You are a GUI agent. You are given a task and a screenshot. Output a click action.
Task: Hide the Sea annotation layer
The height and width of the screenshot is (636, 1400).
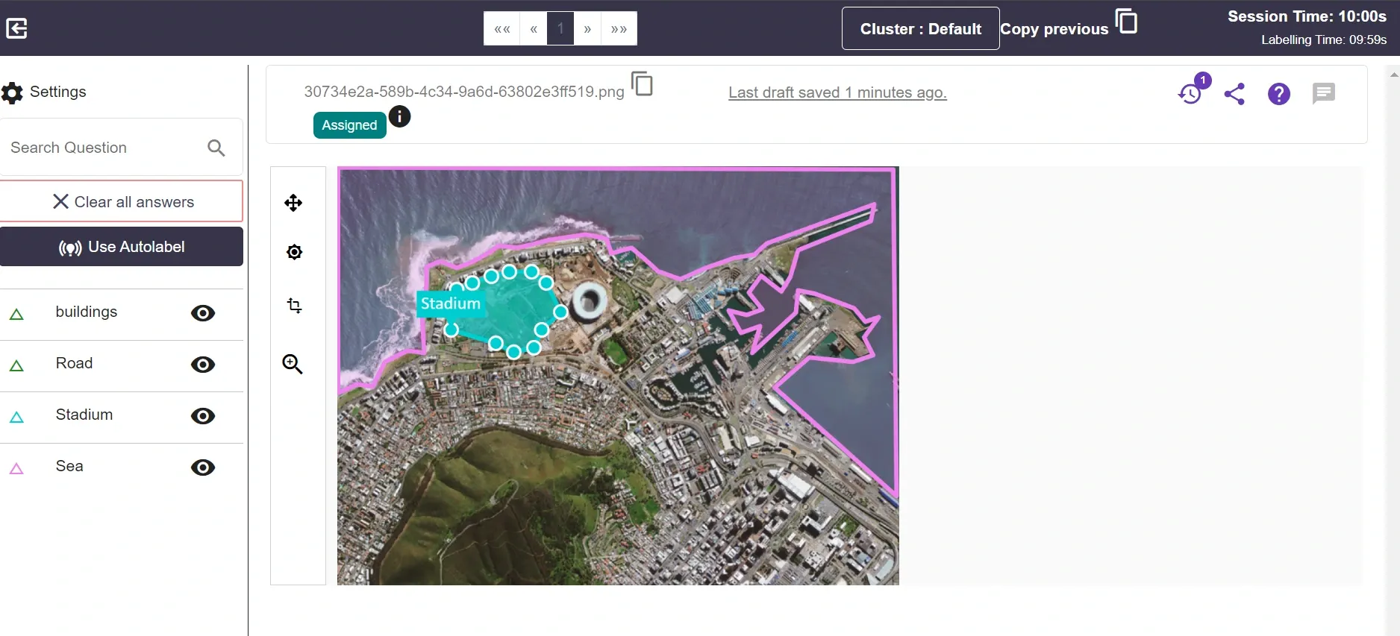203,467
